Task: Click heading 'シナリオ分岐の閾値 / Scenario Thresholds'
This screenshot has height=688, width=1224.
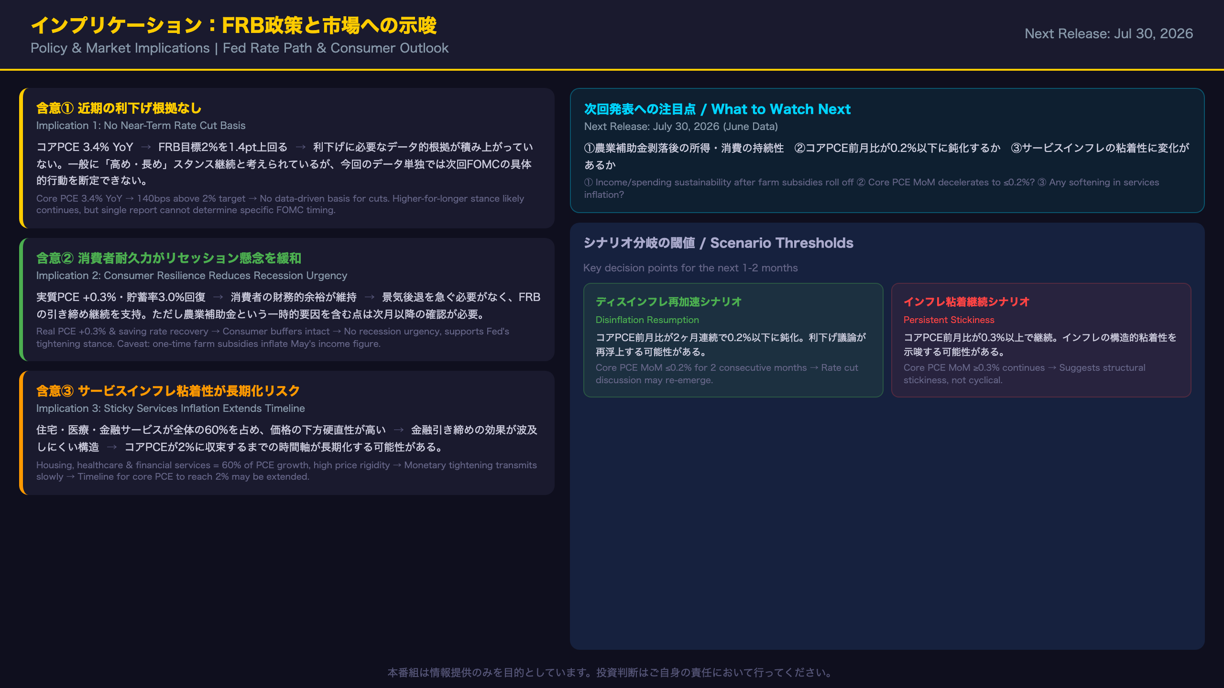Action: point(718,243)
